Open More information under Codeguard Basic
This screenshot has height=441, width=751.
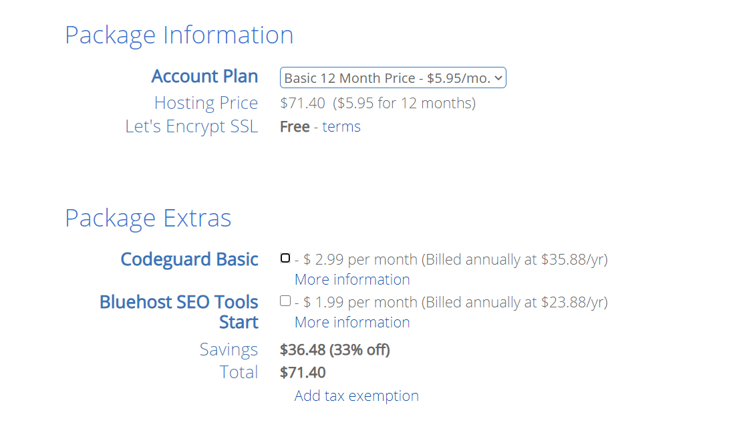(352, 279)
